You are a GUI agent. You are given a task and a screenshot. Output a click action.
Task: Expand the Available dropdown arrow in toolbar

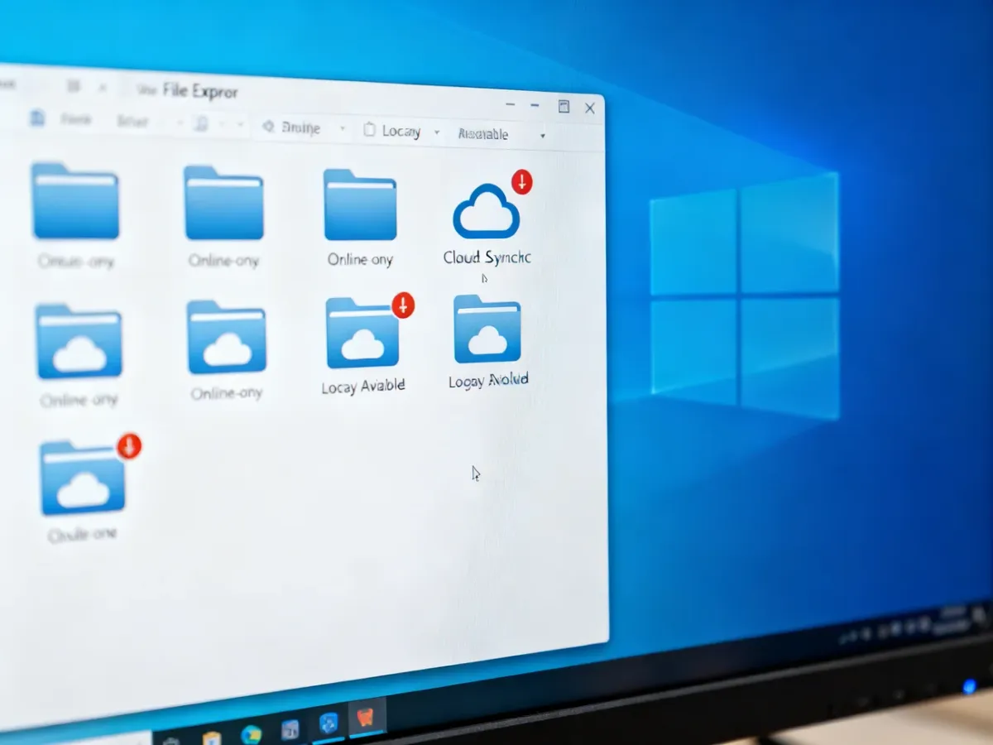[x=542, y=136]
